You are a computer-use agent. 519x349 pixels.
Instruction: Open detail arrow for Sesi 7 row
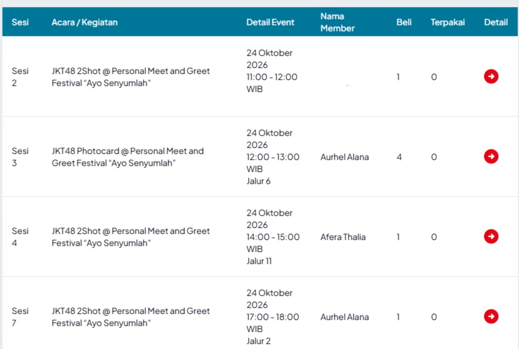pyautogui.click(x=491, y=317)
